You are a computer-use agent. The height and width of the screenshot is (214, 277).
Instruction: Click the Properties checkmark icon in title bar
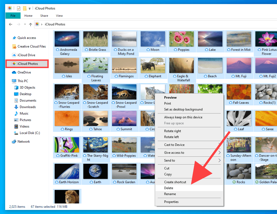tap(19, 8)
